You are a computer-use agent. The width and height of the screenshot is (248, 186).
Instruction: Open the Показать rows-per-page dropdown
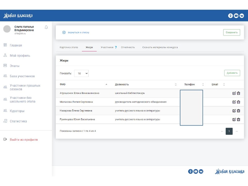click(x=81, y=73)
